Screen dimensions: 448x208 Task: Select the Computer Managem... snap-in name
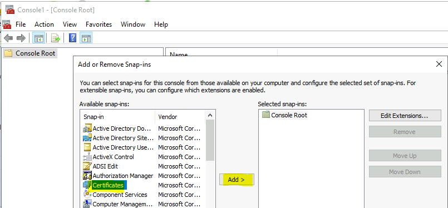[122, 204]
